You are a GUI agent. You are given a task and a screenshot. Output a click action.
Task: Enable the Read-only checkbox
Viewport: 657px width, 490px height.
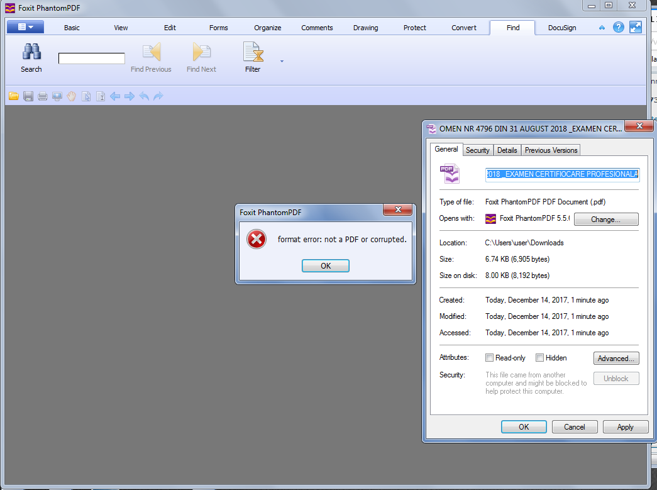click(490, 358)
